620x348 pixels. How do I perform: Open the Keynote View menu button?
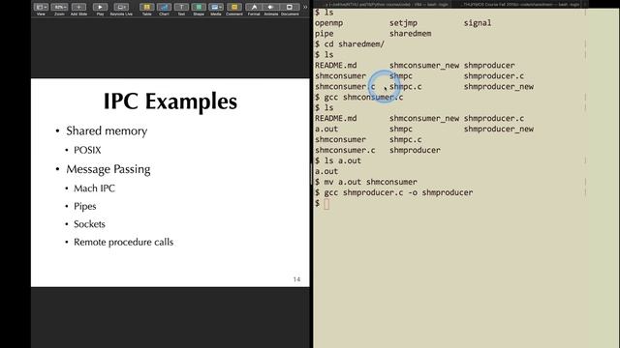pyautogui.click(x=41, y=7)
